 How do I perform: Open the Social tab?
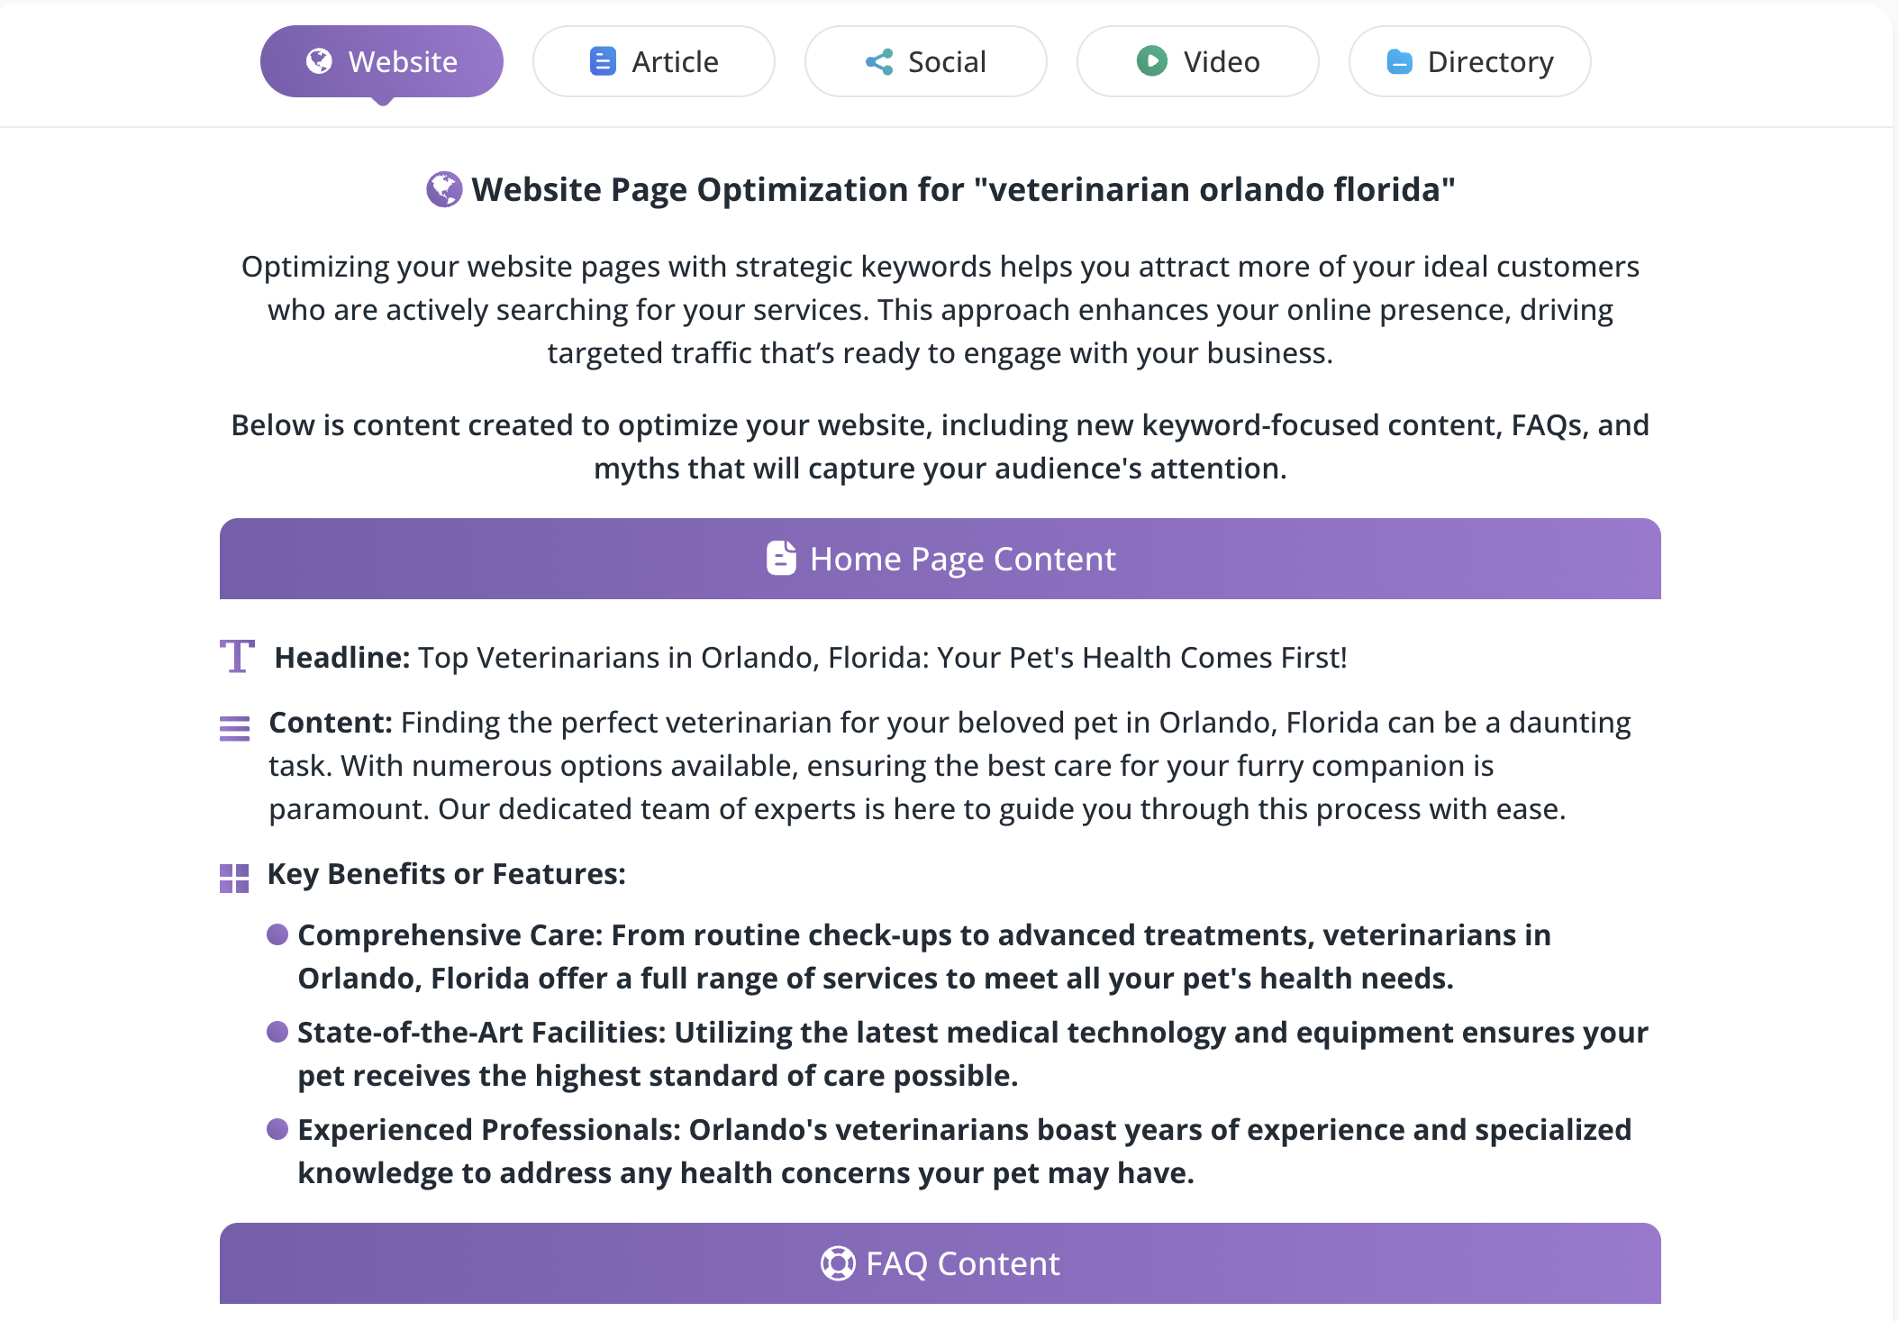coord(926,61)
